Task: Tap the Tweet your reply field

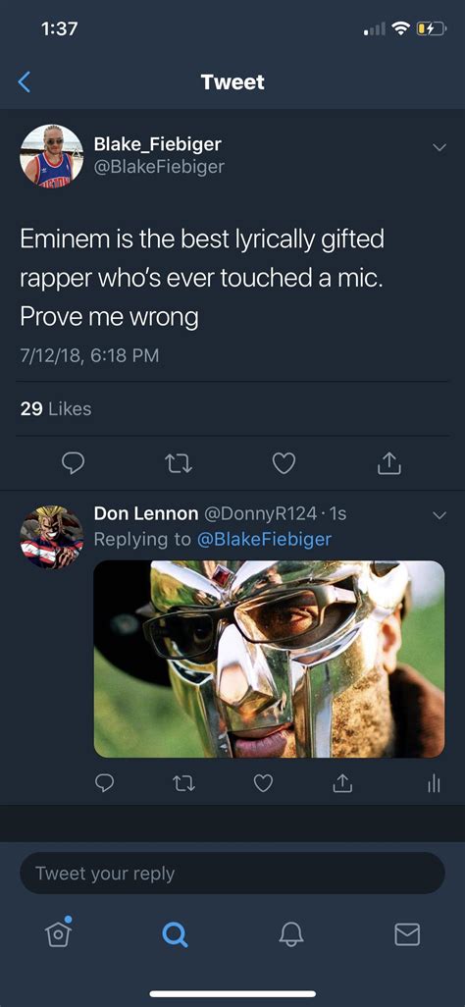Action: coord(232,874)
